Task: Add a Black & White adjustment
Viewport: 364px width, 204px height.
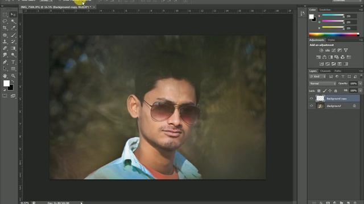Action: pyautogui.click(x=330, y=57)
